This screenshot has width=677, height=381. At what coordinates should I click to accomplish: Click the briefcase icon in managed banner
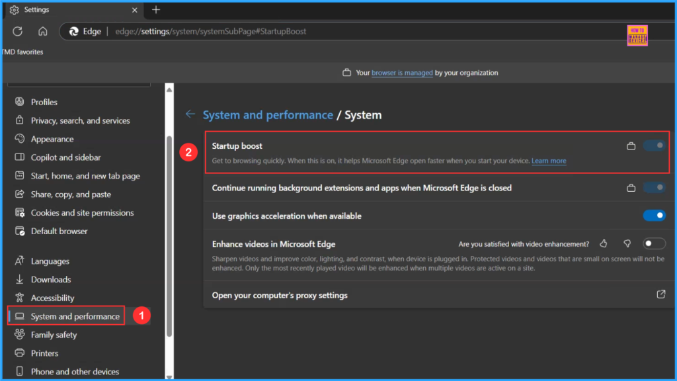tap(346, 73)
